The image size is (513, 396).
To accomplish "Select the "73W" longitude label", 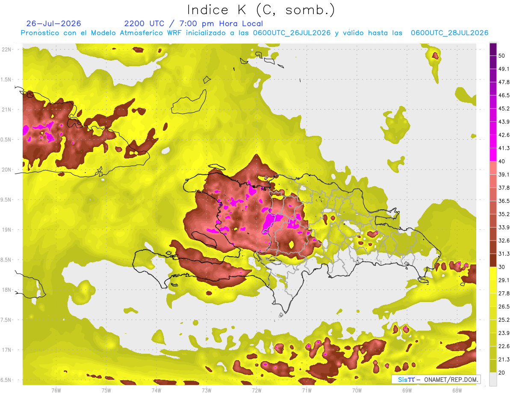I will [206, 390].
